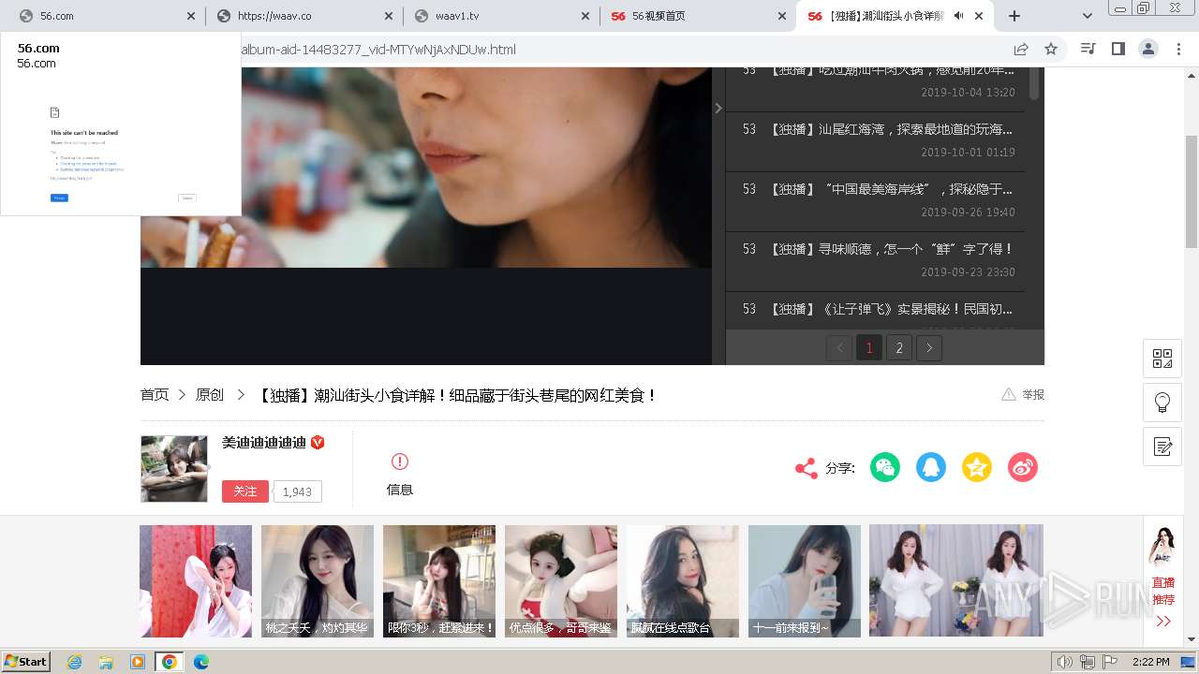Switch to 56视频首页 tab
1199x674 pixels.
[698, 16]
